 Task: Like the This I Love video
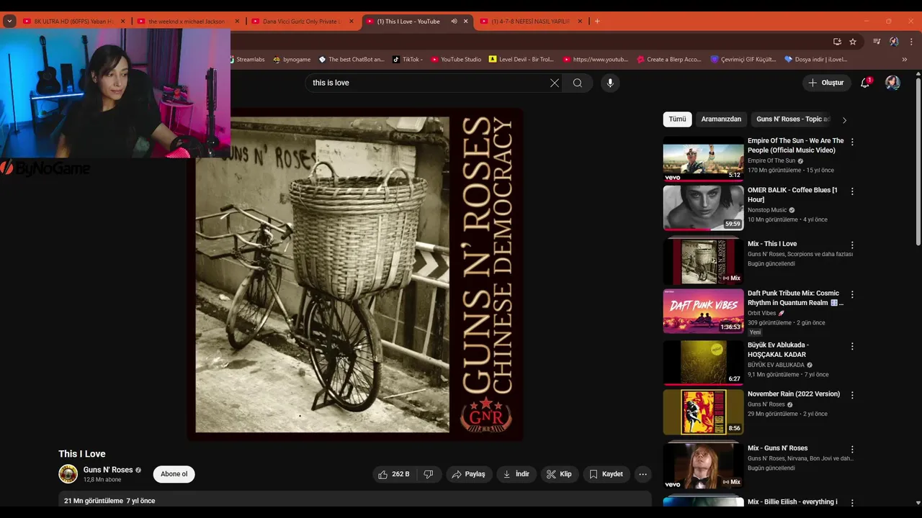(x=393, y=474)
